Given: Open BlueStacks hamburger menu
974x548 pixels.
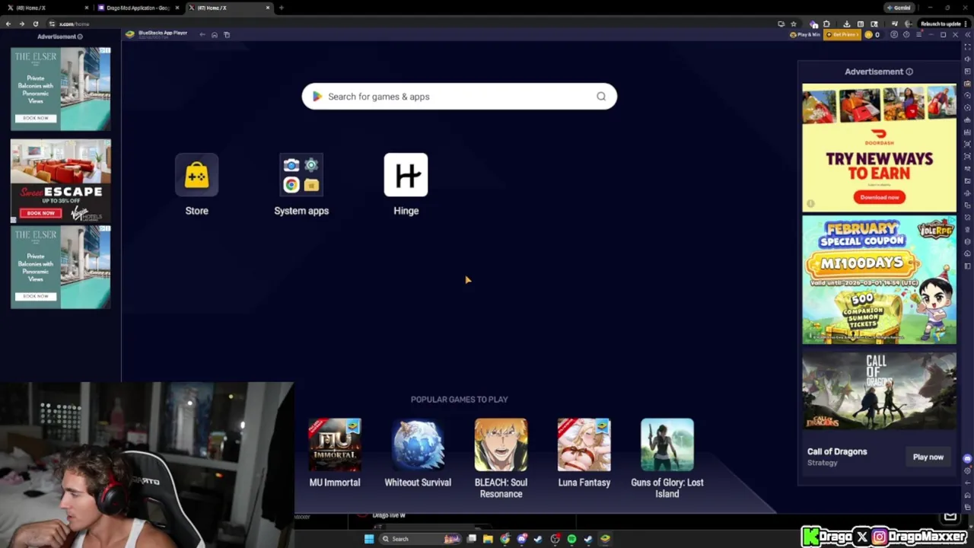Looking at the screenshot, I should pyautogui.click(x=918, y=34).
